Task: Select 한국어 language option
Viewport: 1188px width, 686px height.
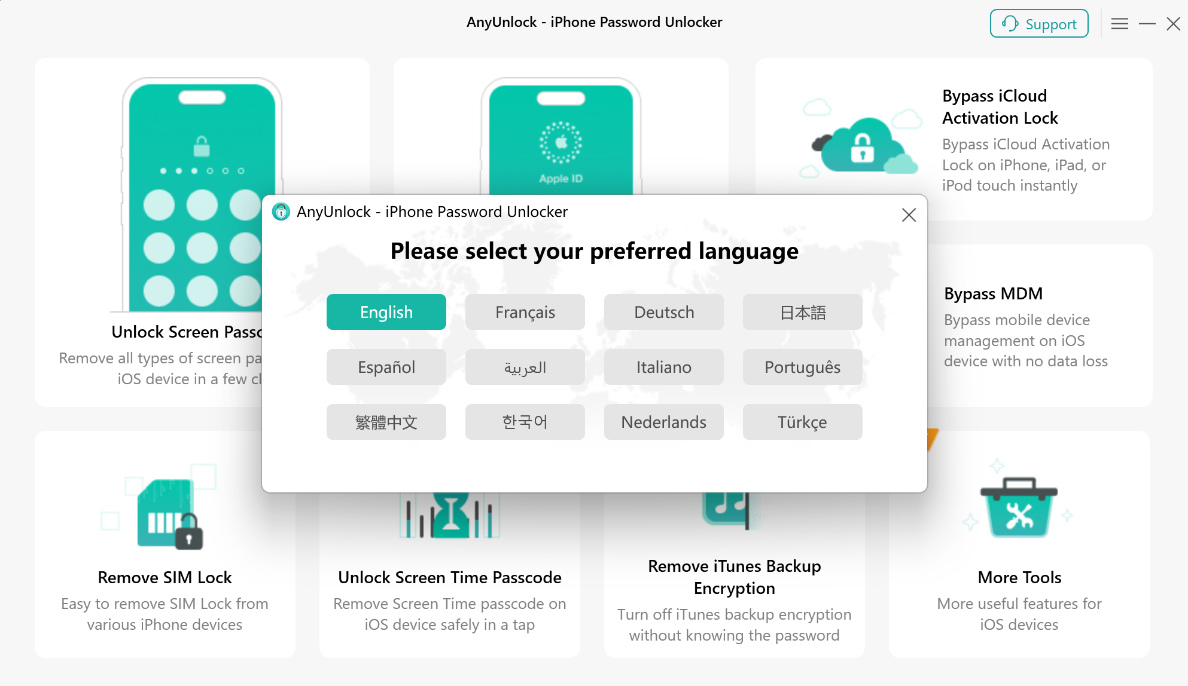Action: [x=525, y=421]
